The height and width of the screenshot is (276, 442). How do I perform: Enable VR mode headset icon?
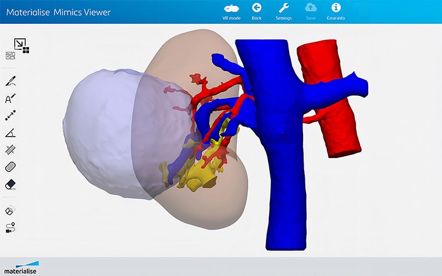tap(231, 9)
